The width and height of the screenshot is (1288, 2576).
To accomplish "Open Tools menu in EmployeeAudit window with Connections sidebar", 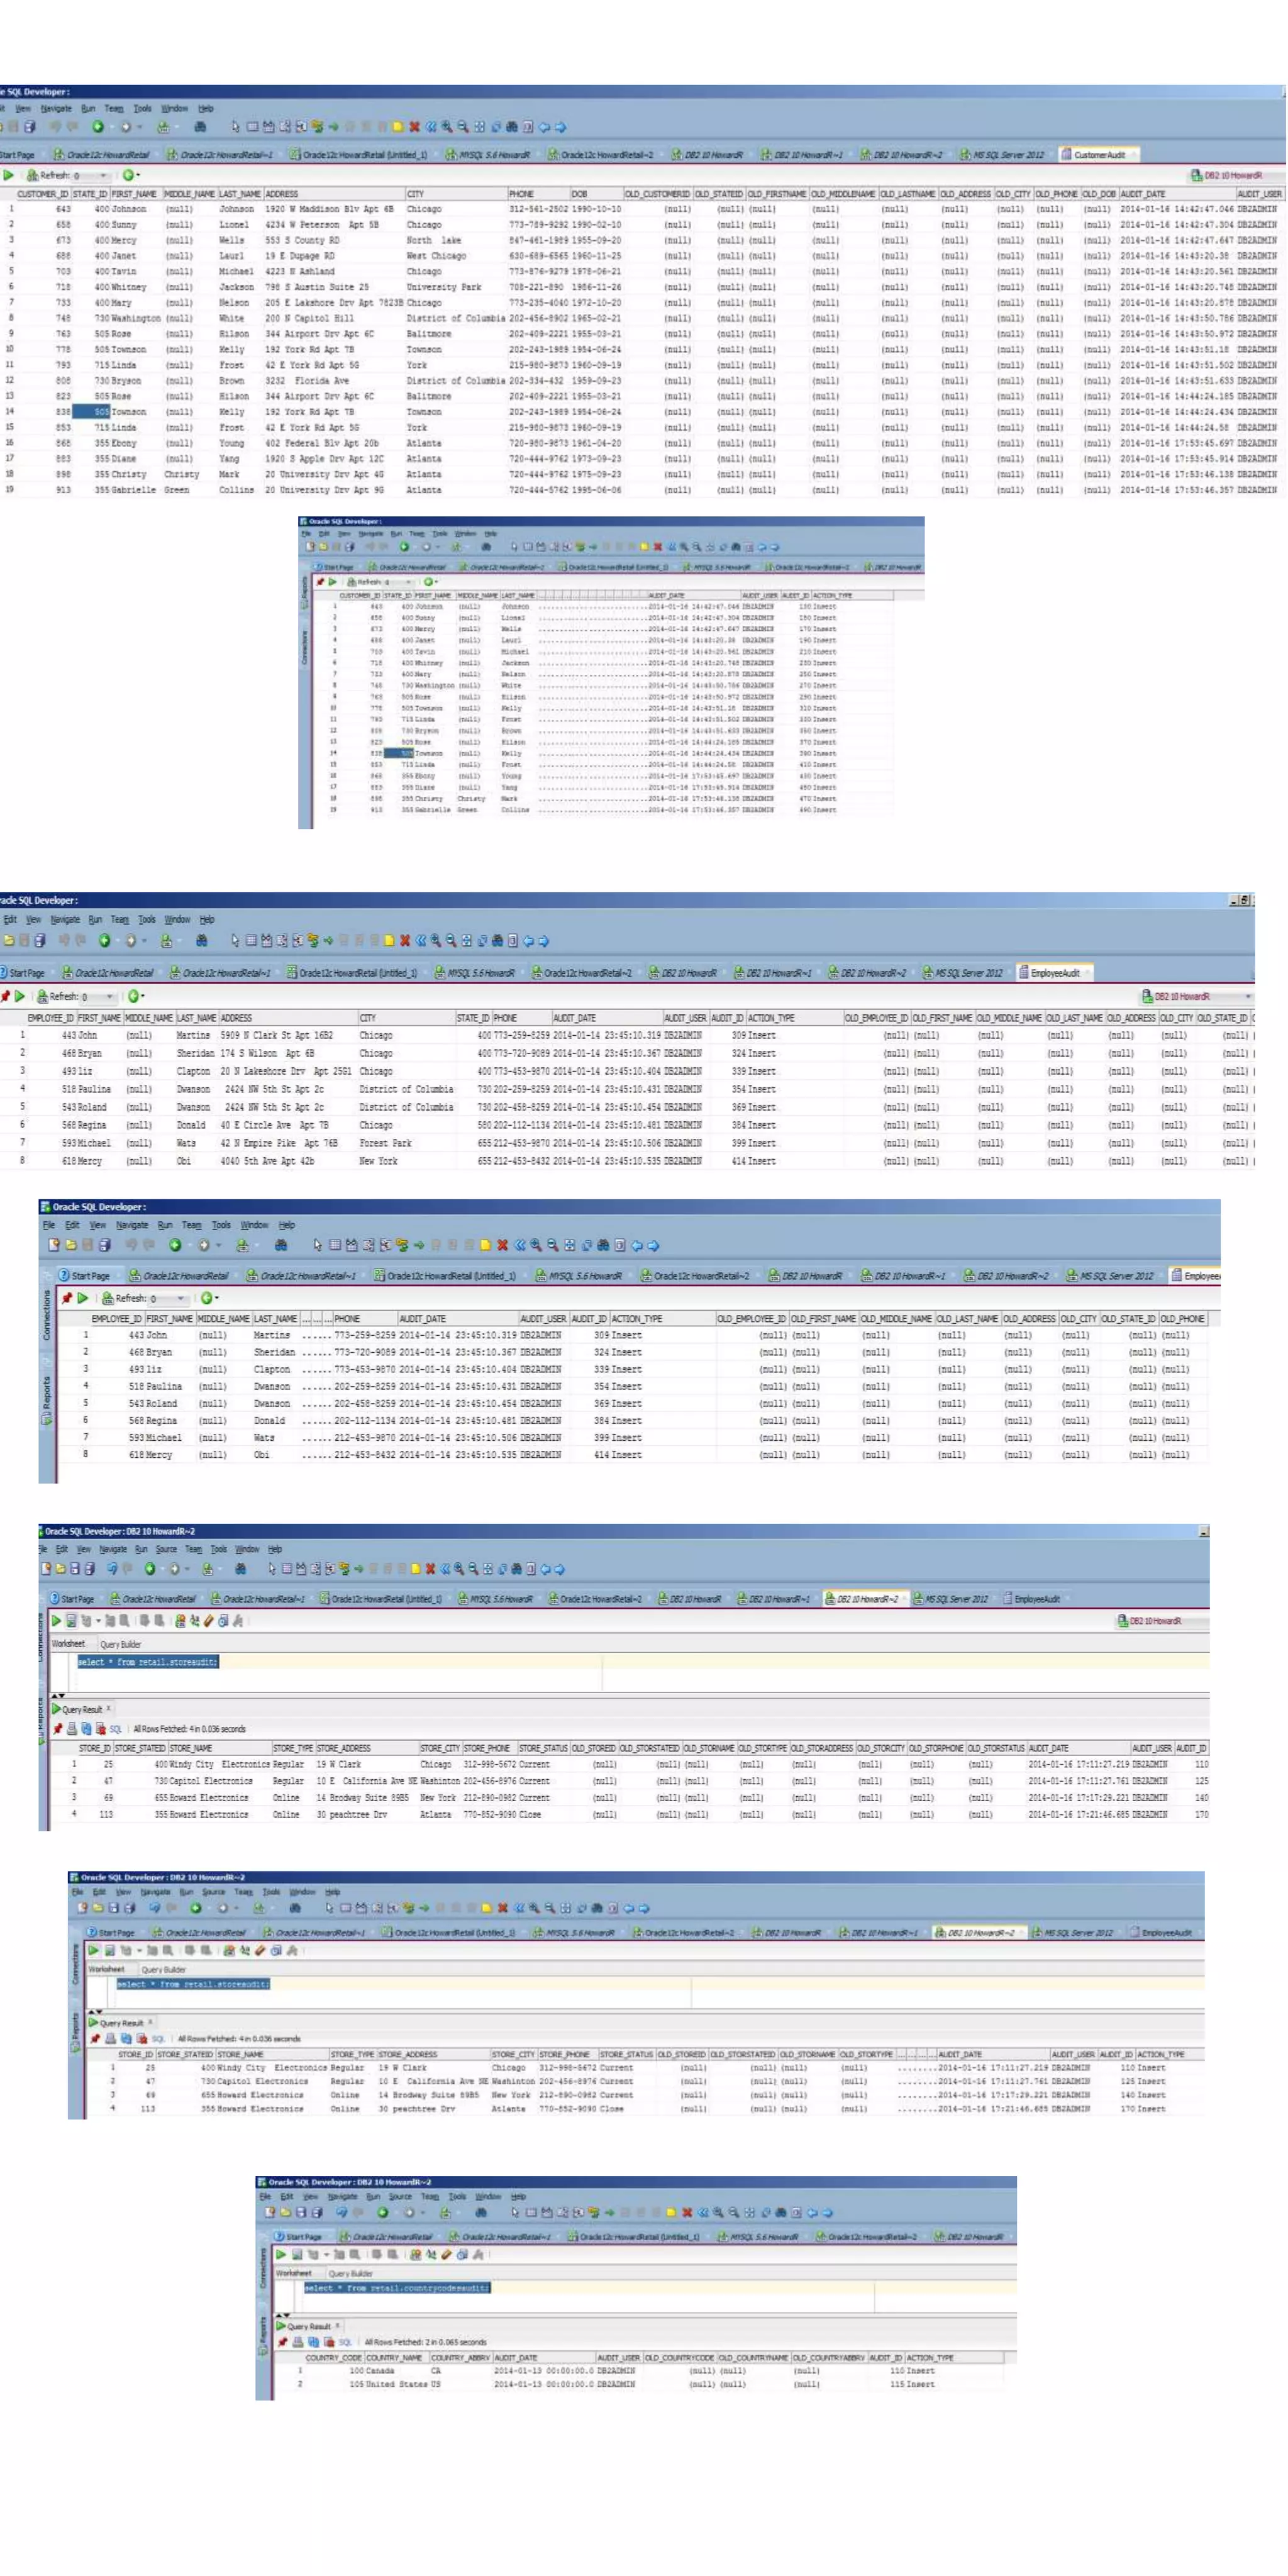I will tap(221, 1225).
